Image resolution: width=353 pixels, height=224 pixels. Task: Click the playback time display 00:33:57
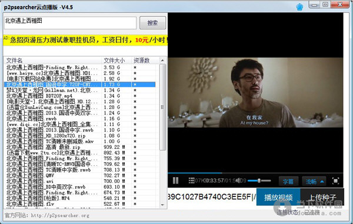point(214,181)
